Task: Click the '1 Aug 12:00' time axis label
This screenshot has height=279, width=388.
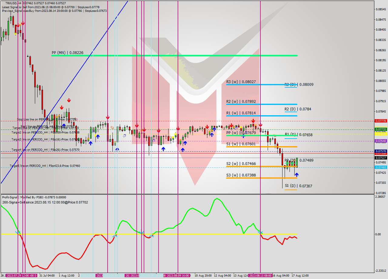Action: [x=66, y=276]
